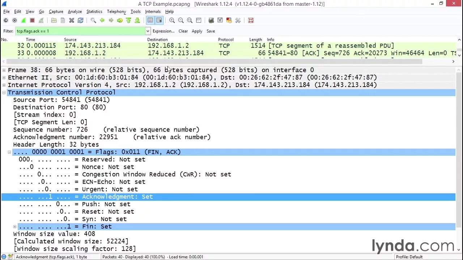The height and width of the screenshot is (260, 463).
Task: Restart the current capture
Action: tap(41, 20)
